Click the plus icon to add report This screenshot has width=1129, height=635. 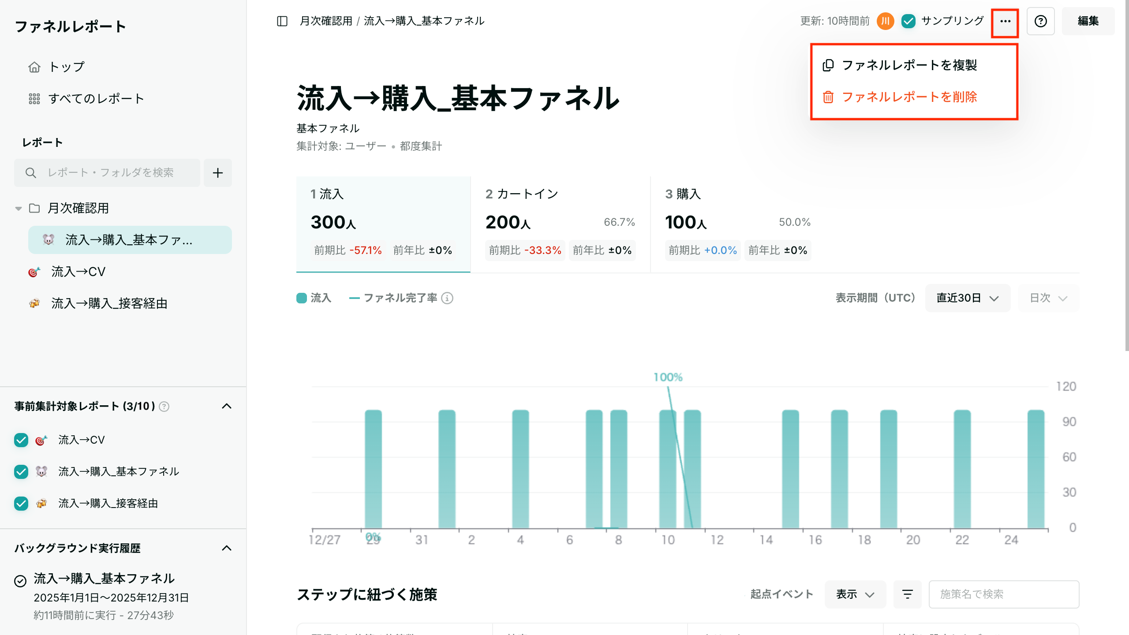click(218, 173)
